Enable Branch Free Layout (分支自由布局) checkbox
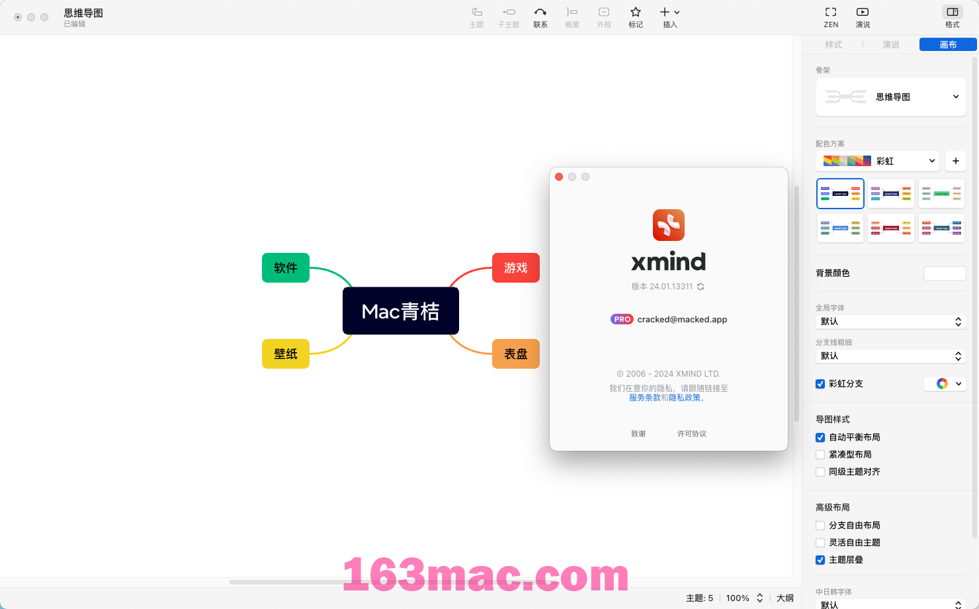The width and height of the screenshot is (979, 609). [x=820, y=526]
